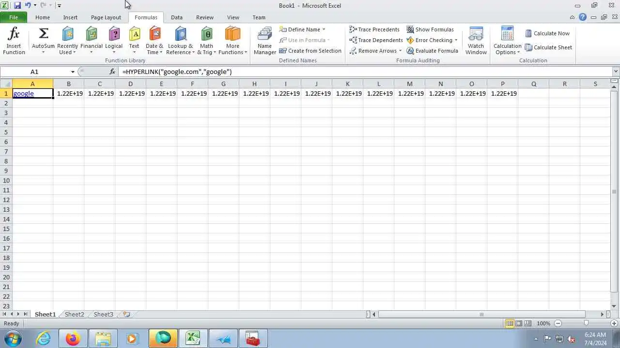Switch to the Data tab
Viewport: 620px width, 348px height.
coord(177,17)
